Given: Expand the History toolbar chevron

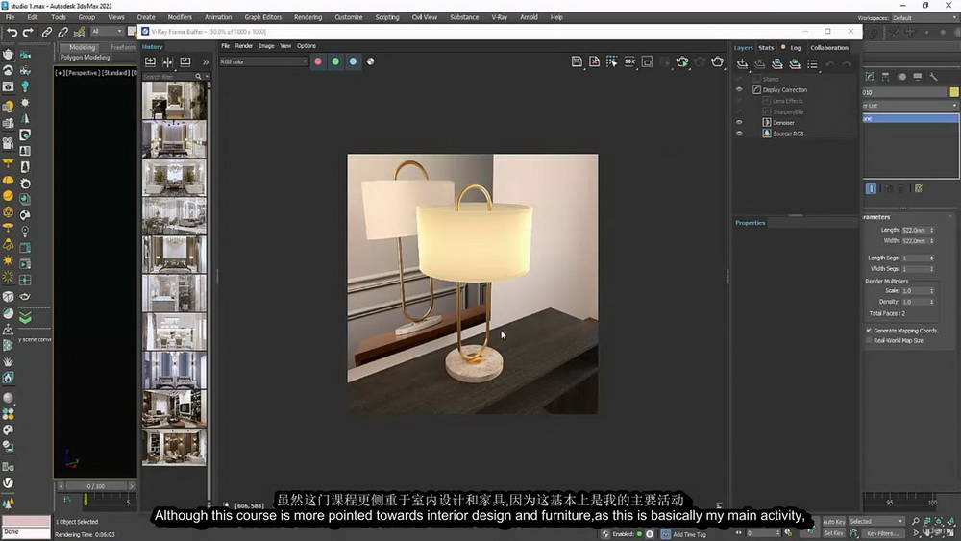Looking at the screenshot, I should point(206,61).
